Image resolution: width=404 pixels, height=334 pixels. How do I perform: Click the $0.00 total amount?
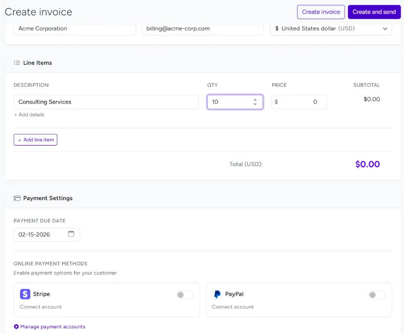pos(367,164)
